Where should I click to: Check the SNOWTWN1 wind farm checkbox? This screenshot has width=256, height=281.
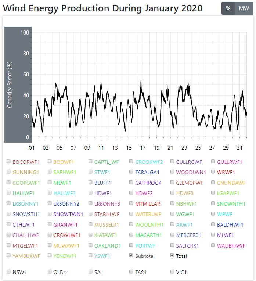[x=50, y=214]
